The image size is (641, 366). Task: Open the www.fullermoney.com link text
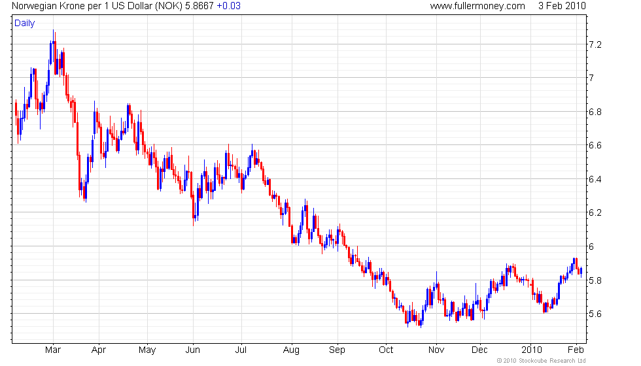(x=477, y=6)
